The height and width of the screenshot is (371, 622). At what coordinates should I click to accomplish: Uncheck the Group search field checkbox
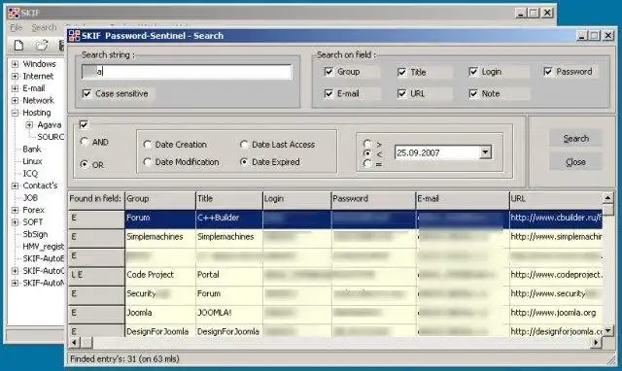coord(328,72)
